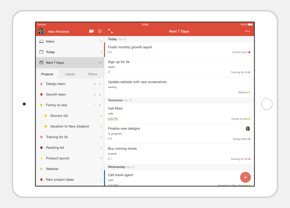The height and width of the screenshot is (208, 290).
Task: Click Allan Richards' profile picture
Action: point(42,31)
